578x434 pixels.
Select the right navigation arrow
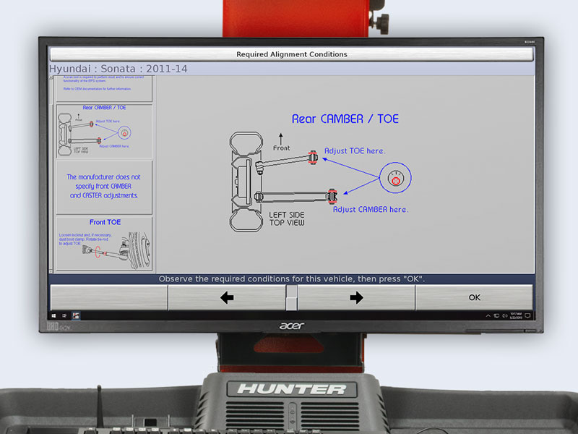tap(355, 297)
